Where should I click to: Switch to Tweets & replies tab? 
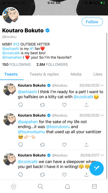coord(44,74)
